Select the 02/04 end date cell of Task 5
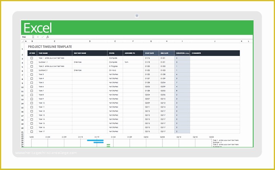 (x=167, y=83)
